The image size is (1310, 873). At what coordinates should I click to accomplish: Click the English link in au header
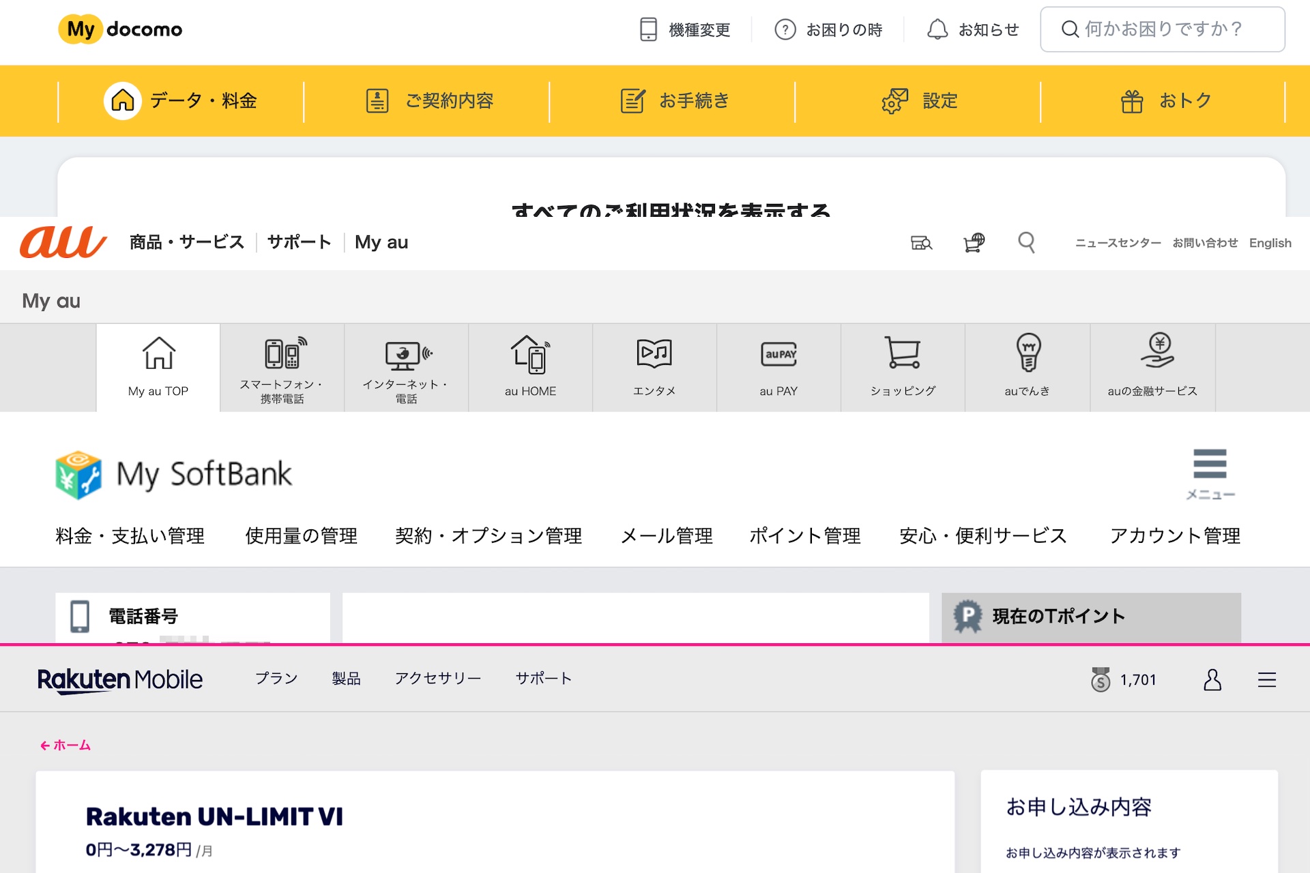click(1270, 243)
